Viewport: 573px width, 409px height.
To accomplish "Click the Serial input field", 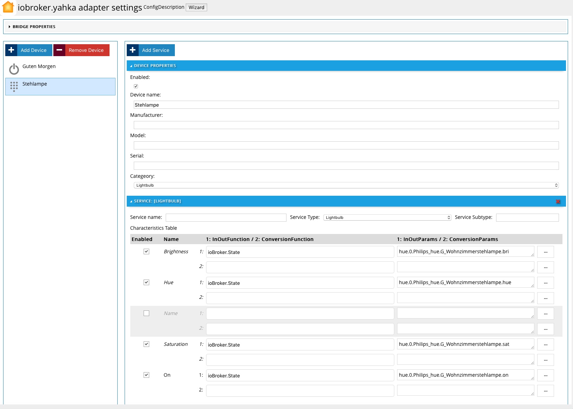I will point(346,166).
